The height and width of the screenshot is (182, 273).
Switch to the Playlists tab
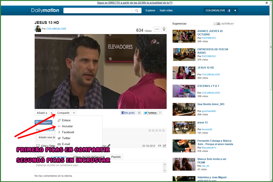[116, 157]
